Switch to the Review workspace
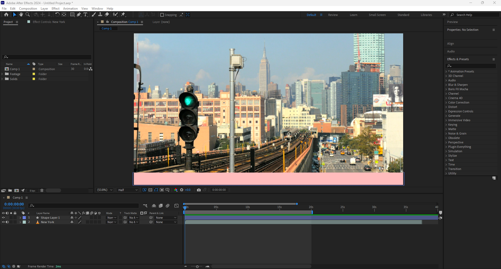Screen dimensions: 501x269 pyautogui.click(x=333, y=15)
